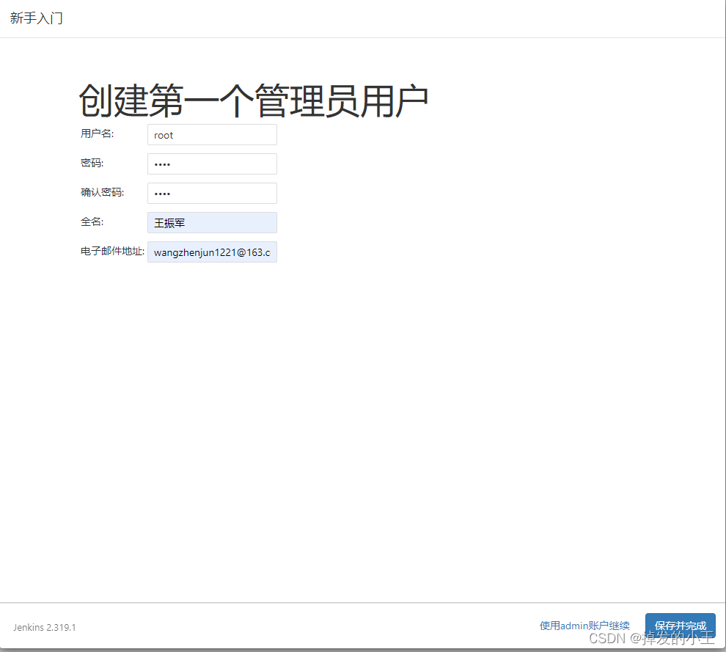
Task: Click the 用户名 input field containing root
Action: click(212, 134)
